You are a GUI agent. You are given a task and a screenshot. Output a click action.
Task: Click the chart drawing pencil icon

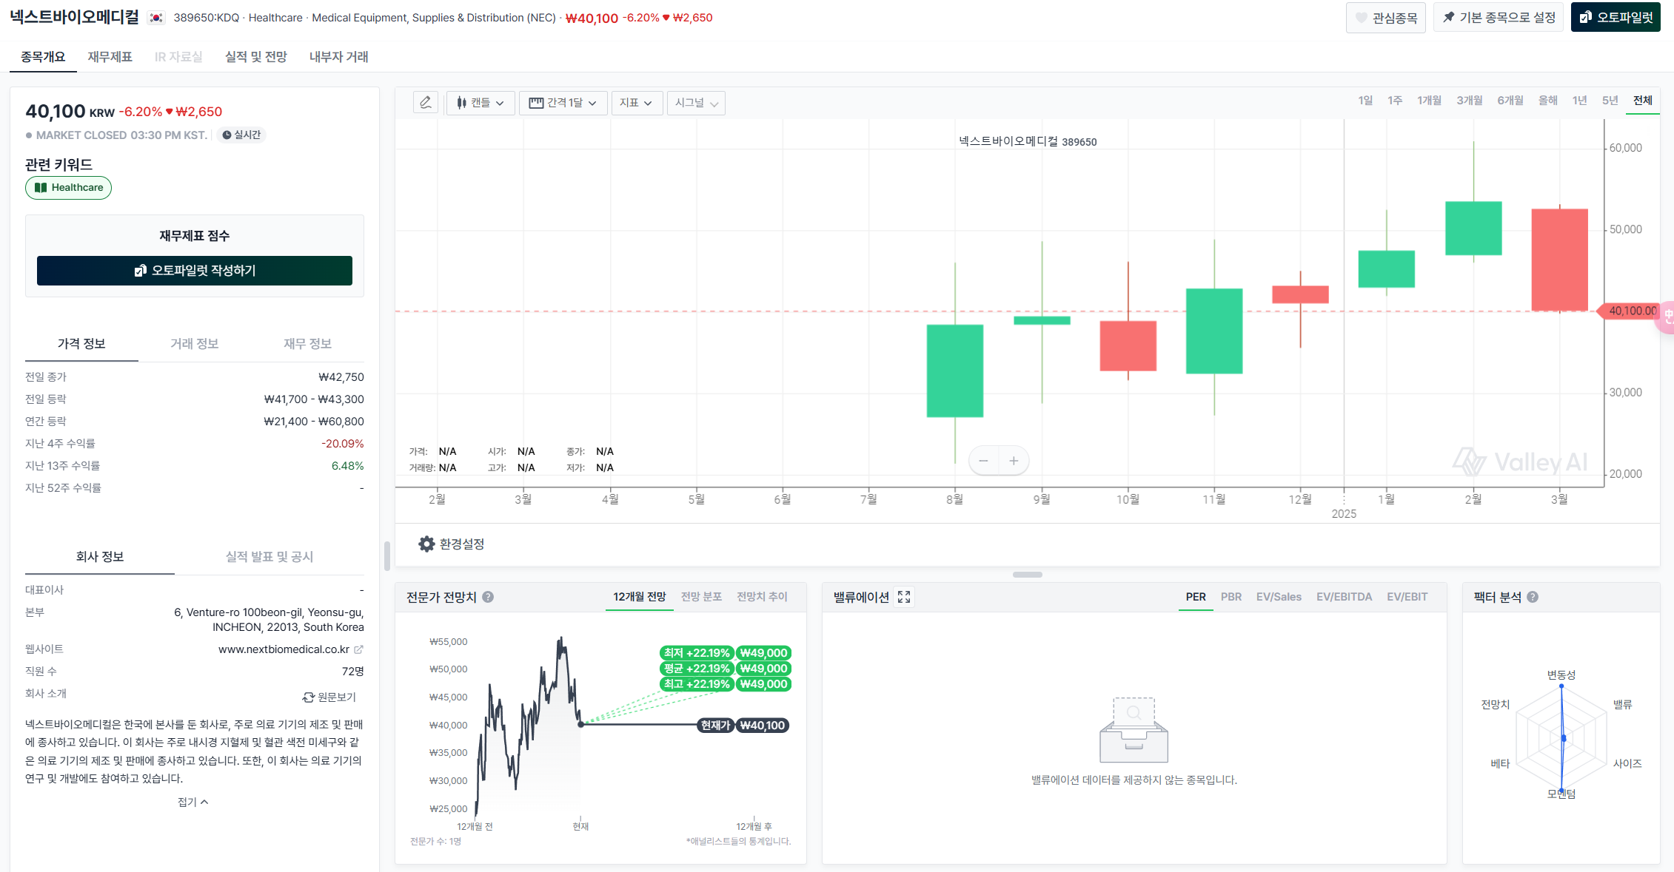click(426, 103)
